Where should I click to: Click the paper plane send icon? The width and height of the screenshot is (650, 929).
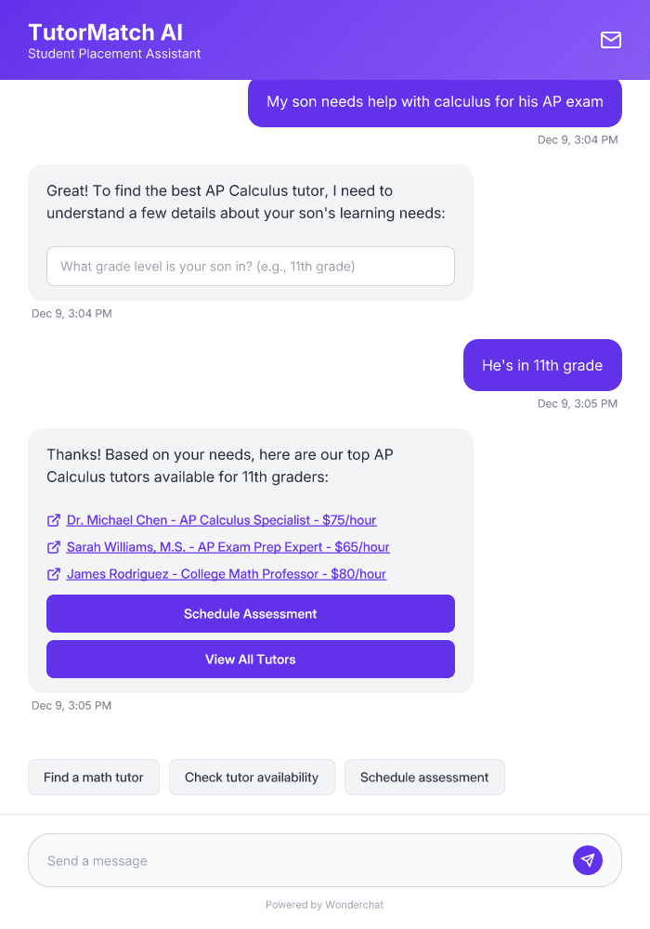tap(588, 860)
